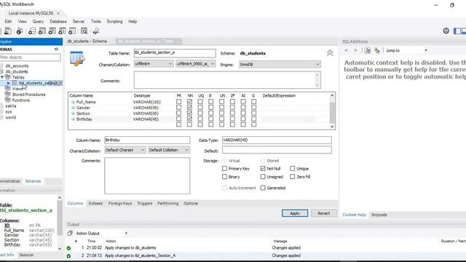Image resolution: width=466 pixels, height=262 pixels.
Task: Click the create new function toolbar icon
Action: click(72, 31)
